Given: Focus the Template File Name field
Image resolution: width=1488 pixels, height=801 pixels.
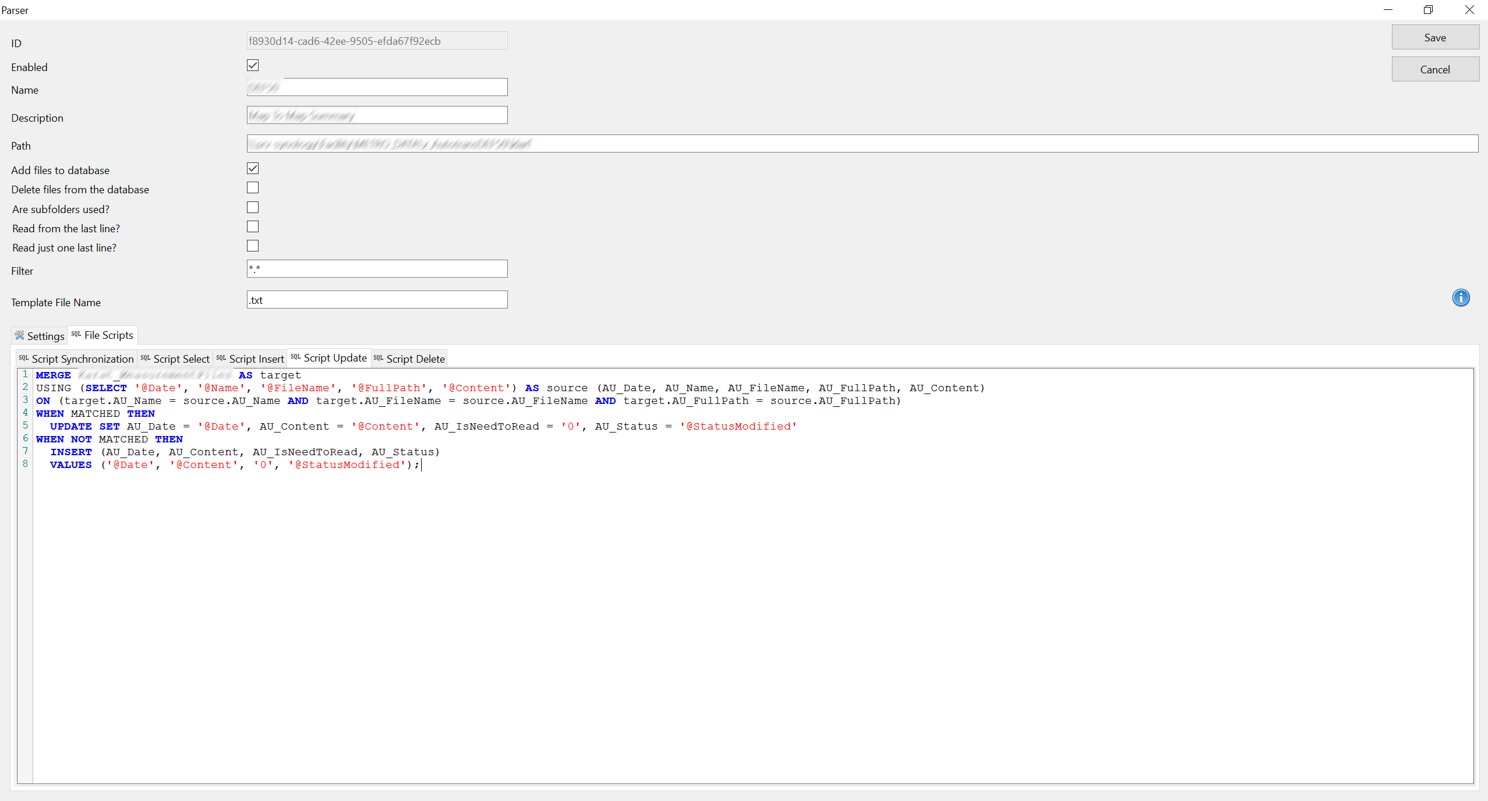Looking at the screenshot, I should (x=377, y=300).
